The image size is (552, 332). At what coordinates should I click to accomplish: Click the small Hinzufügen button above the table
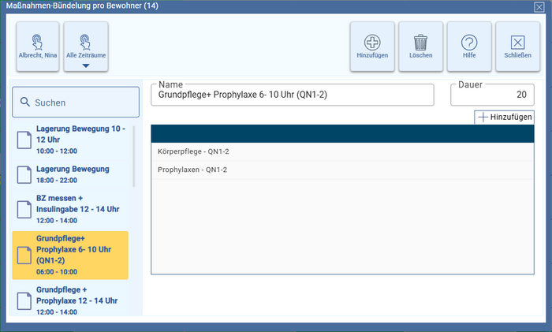505,117
